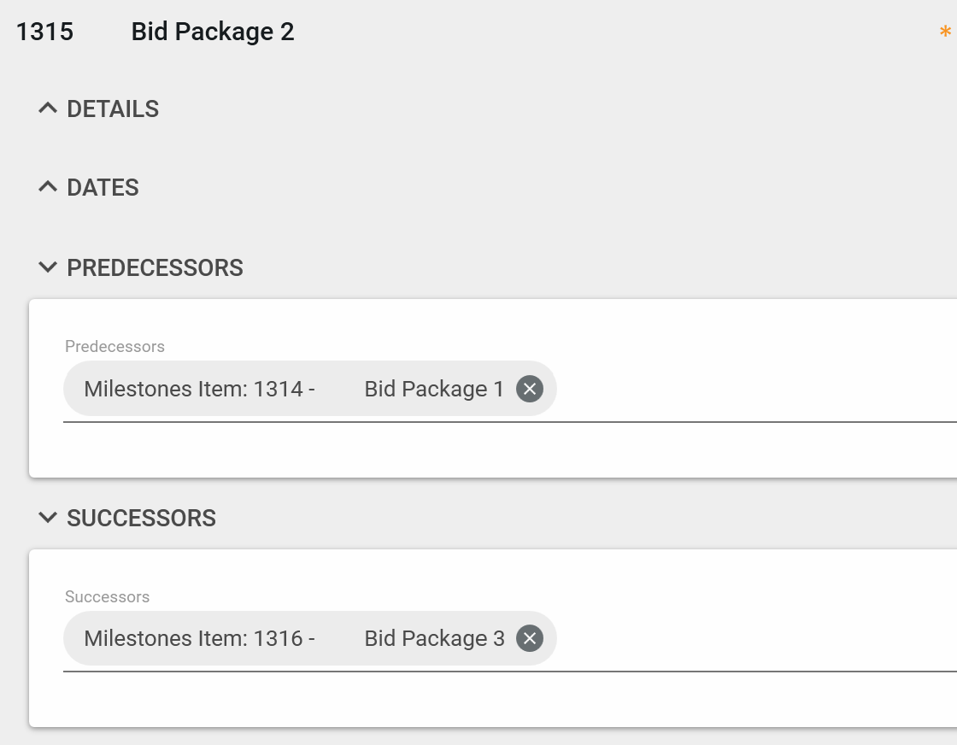
Task: Click the item number 1315
Action: pyautogui.click(x=44, y=32)
